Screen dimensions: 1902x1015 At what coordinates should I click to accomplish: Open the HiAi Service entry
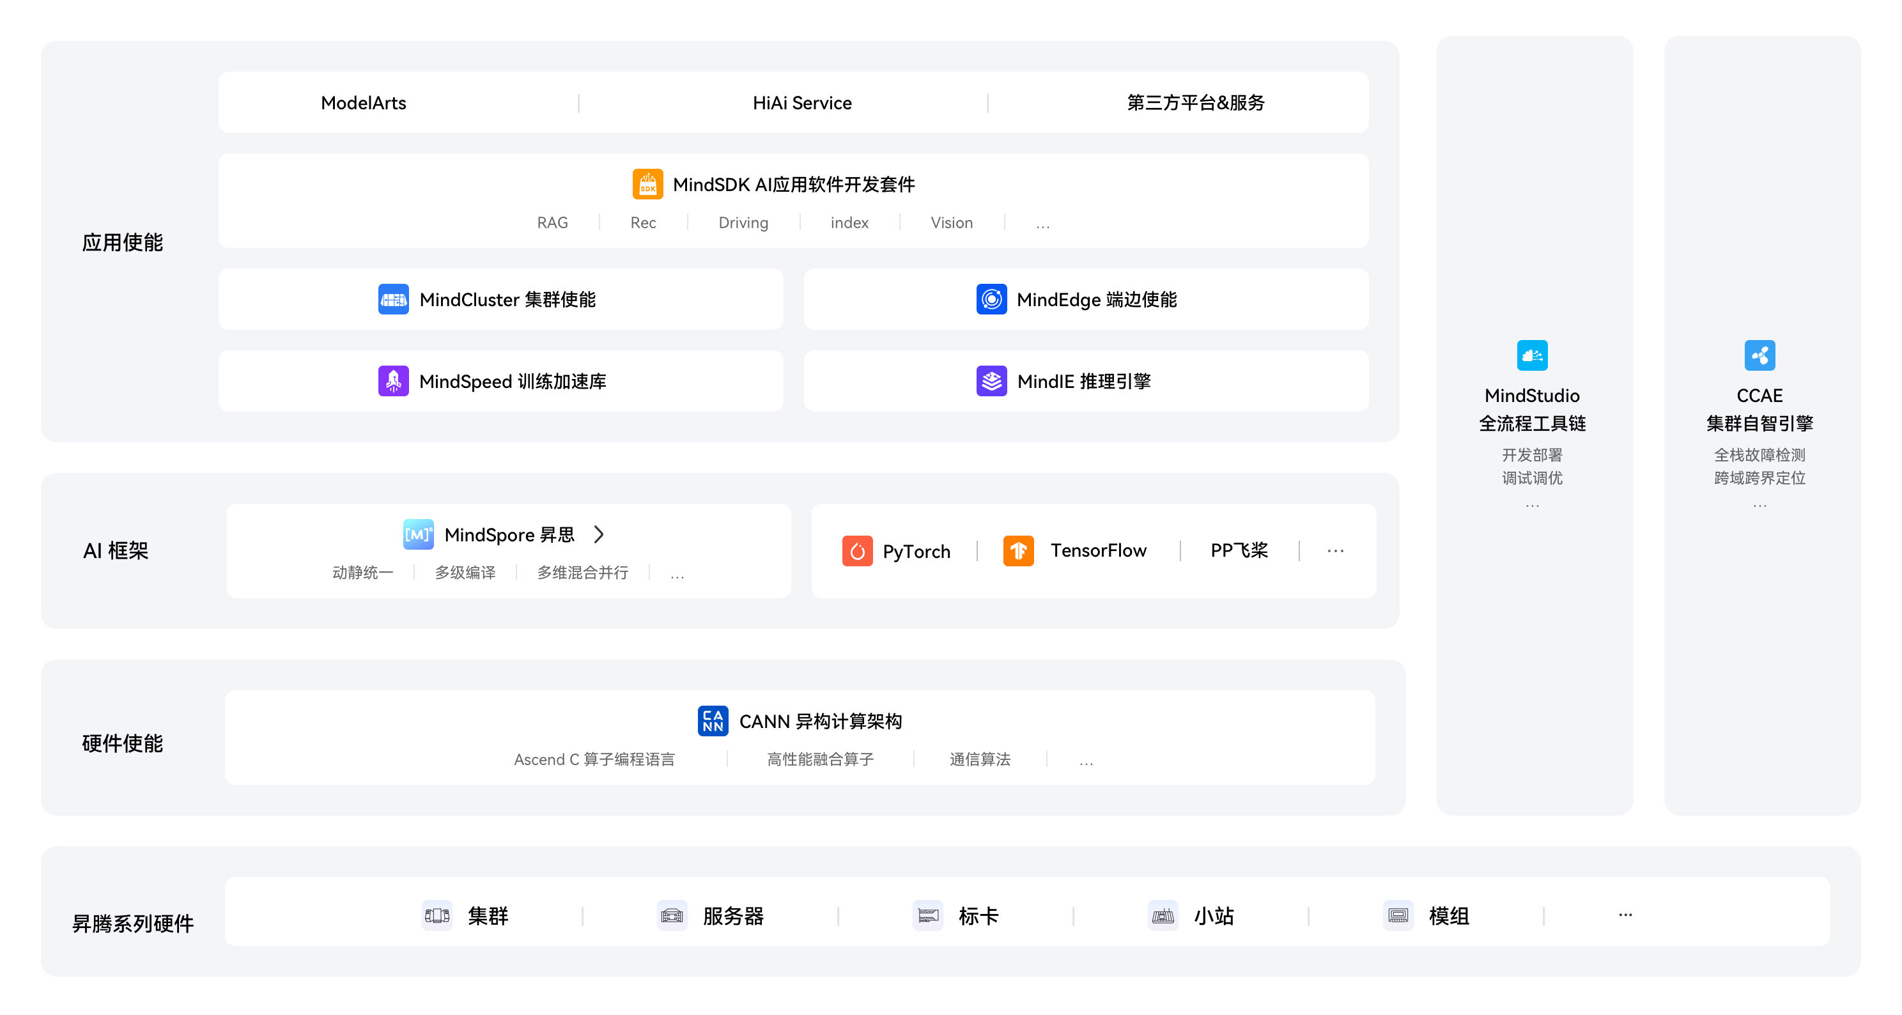click(x=802, y=103)
